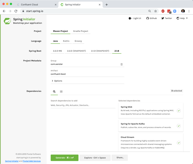This screenshot has height=164, width=193.
Task: Click the padlock site info icon
Action: (23, 11)
